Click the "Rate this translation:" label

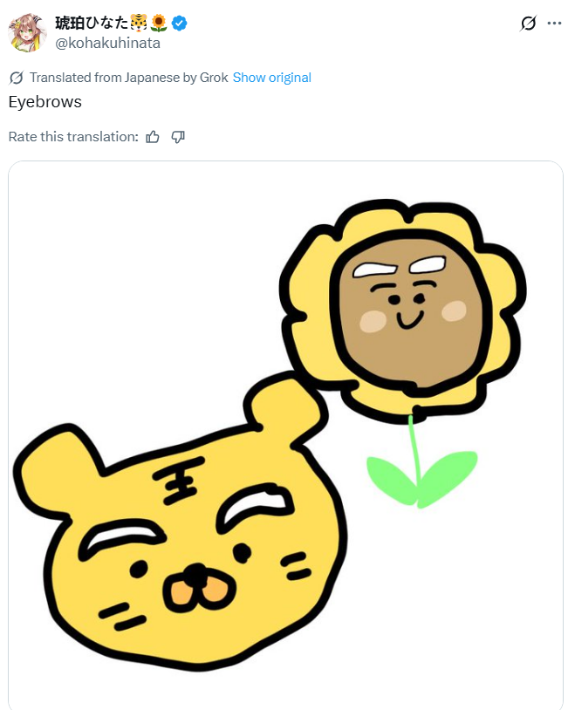tap(73, 137)
